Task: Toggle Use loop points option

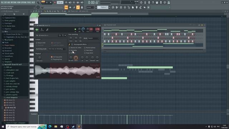Action: pos(57,57)
